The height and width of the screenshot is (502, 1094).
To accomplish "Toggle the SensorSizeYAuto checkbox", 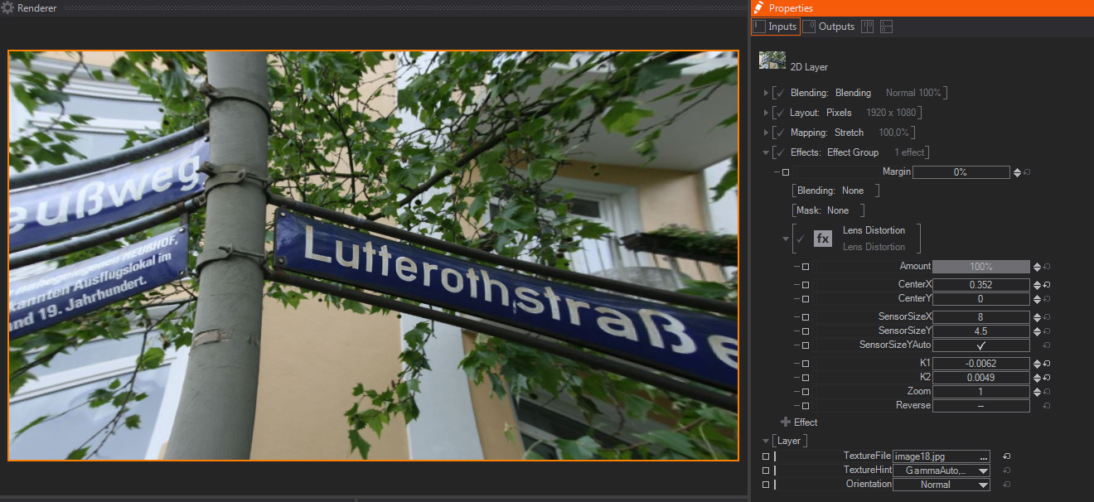I will point(980,345).
